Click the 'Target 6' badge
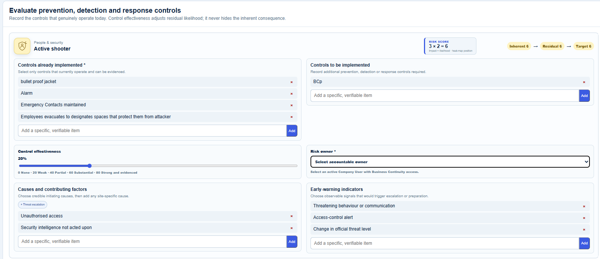This screenshot has width=600, height=259. pyautogui.click(x=584, y=46)
